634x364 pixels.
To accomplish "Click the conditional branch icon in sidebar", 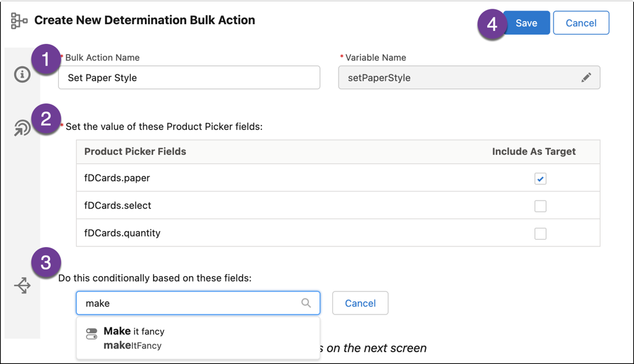I will coord(22,285).
